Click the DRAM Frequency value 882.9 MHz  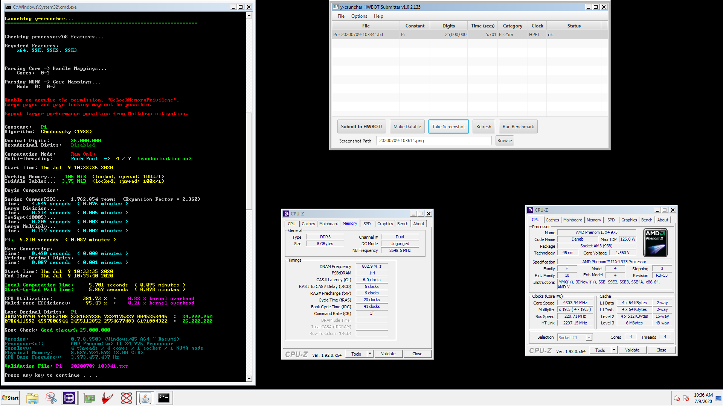[x=371, y=266]
